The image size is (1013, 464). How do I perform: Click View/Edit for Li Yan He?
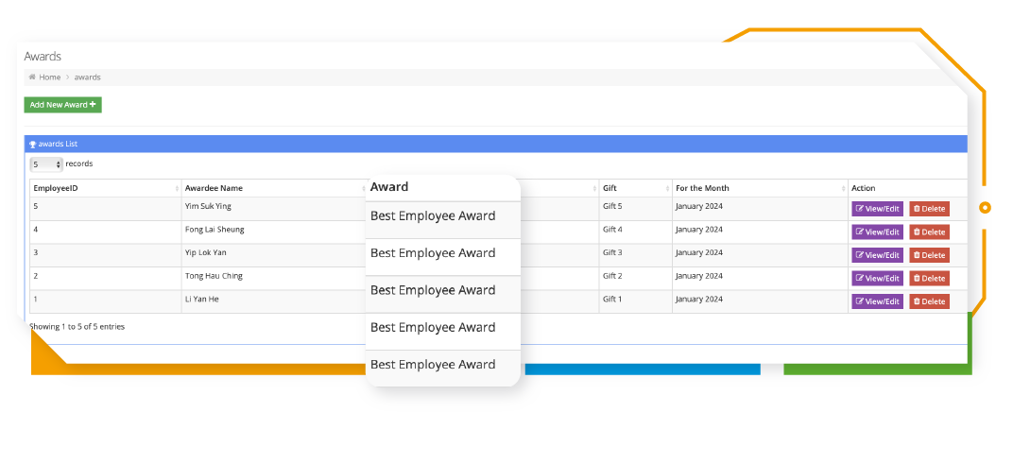(877, 301)
